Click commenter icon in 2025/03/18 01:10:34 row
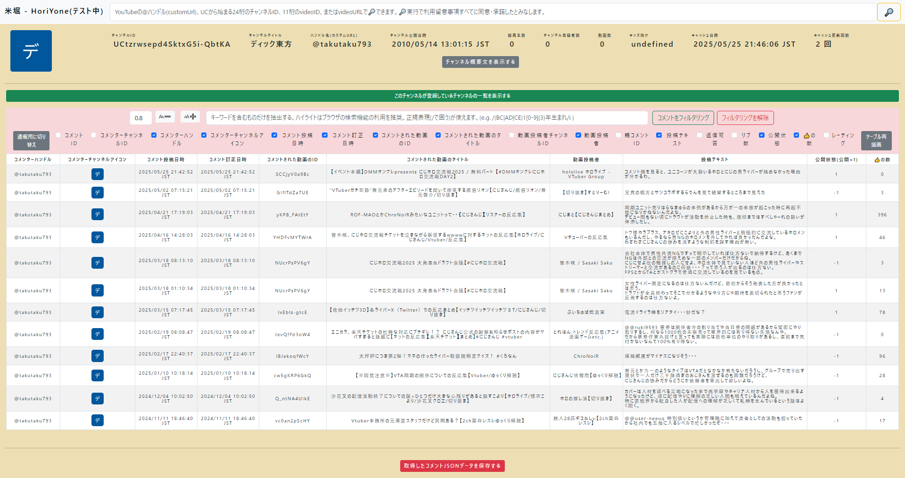The width and height of the screenshot is (905, 478). [98, 291]
